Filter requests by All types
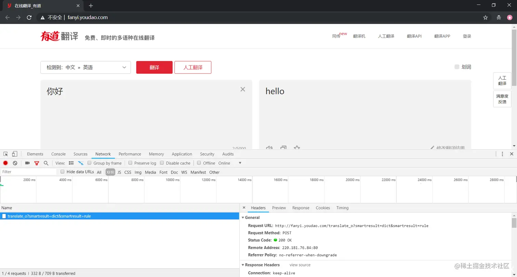 pyautogui.click(x=99, y=172)
